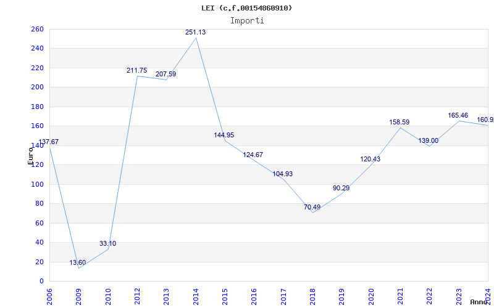
Task: Click the 211.75 value label
Action: tap(136, 70)
